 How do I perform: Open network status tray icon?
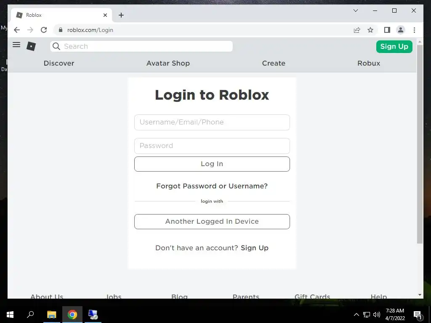click(367, 315)
